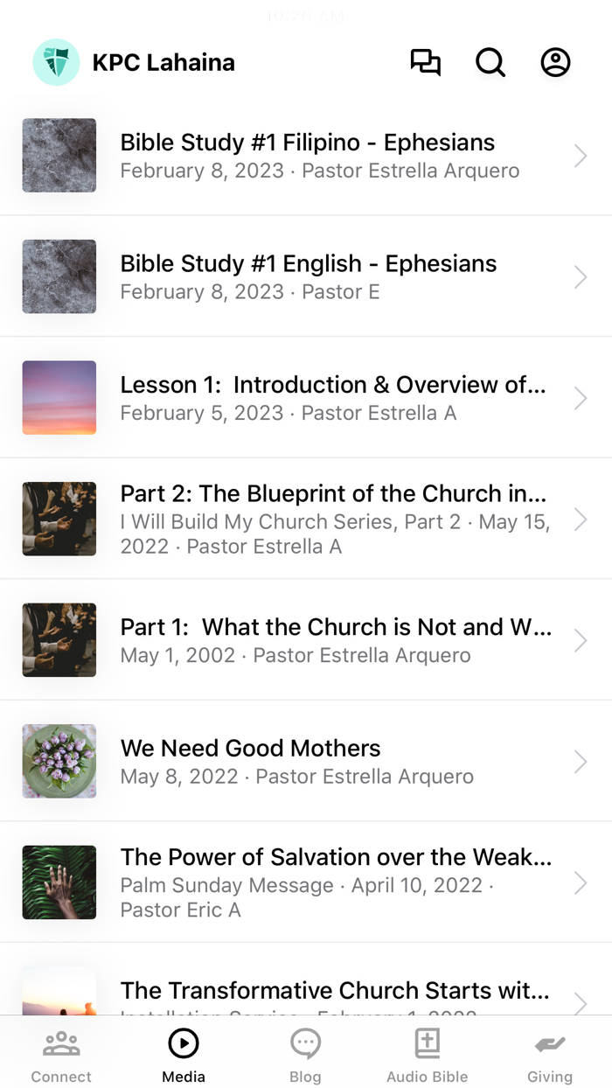Tap the sunset thumbnail for Lesson 1
Viewport: 612px width, 1088px height.
[x=59, y=398]
